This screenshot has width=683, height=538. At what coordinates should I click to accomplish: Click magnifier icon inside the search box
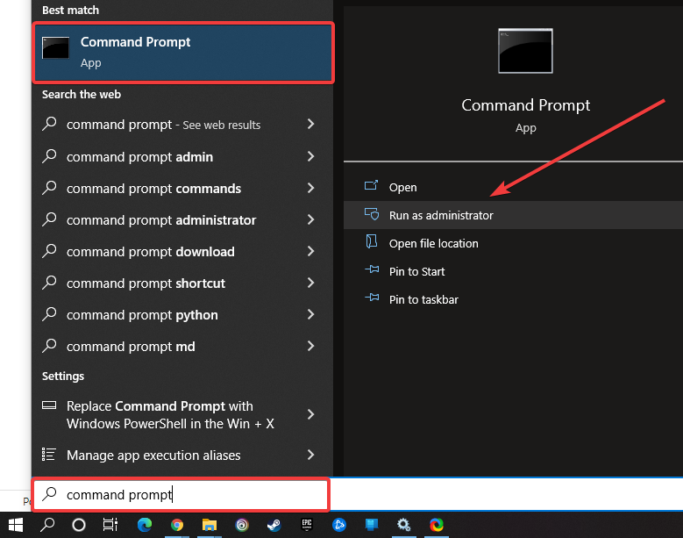click(x=50, y=493)
